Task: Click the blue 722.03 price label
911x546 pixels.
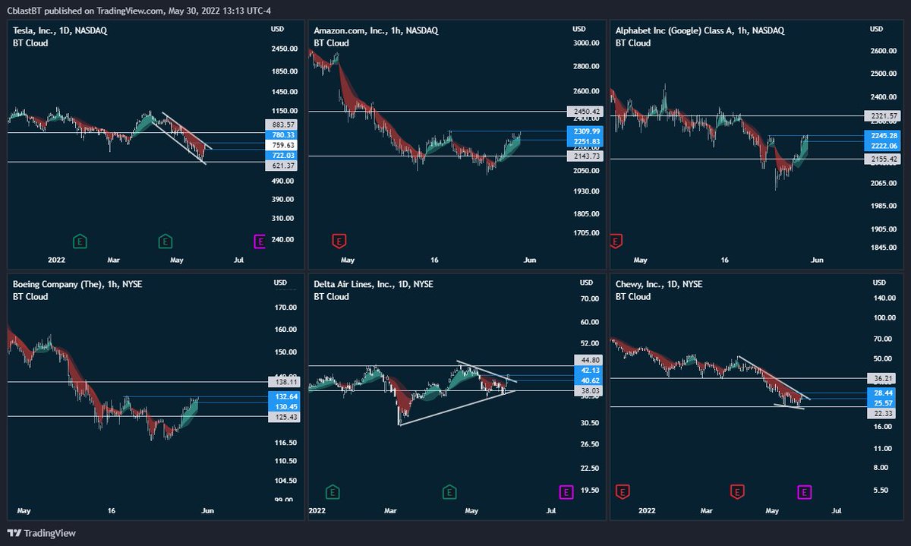Action: (x=283, y=155)
